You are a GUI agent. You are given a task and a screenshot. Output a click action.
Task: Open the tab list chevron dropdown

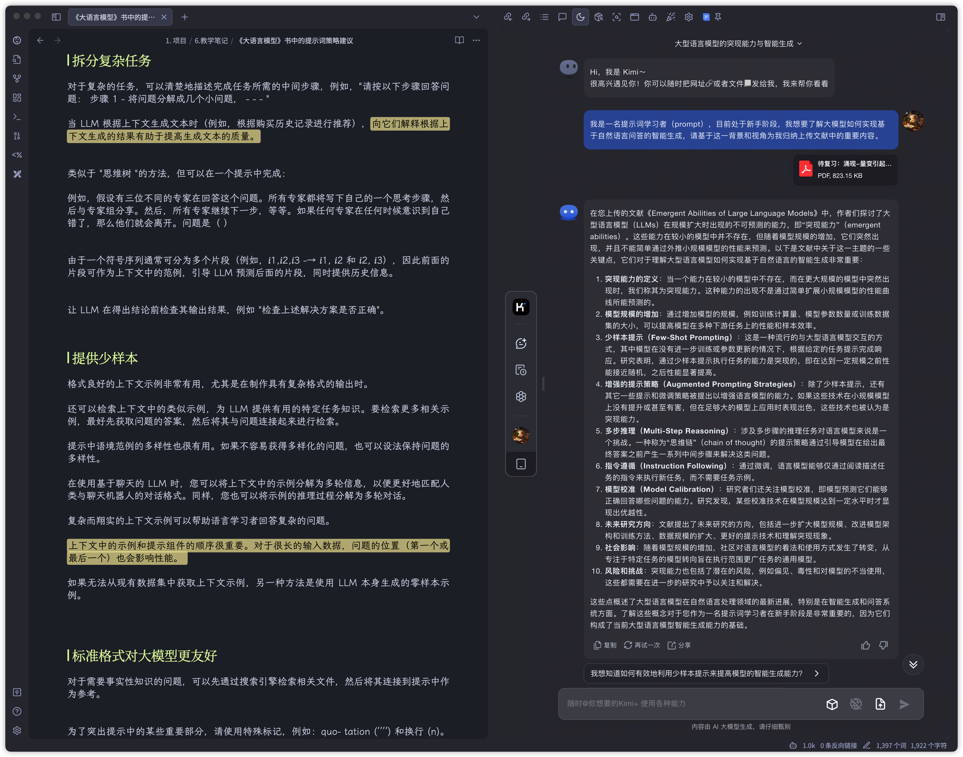[x=476, y=17]
